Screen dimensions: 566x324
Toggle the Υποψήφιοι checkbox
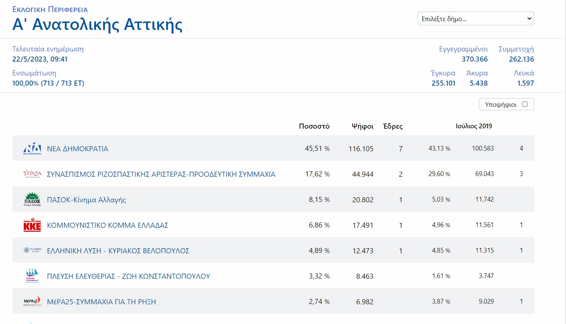[525, 104]
